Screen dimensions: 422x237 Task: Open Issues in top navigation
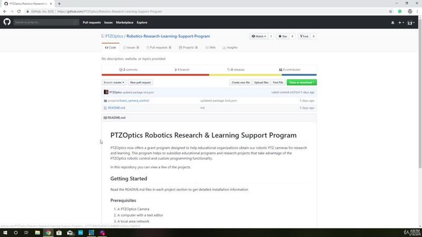pos(109,23)
